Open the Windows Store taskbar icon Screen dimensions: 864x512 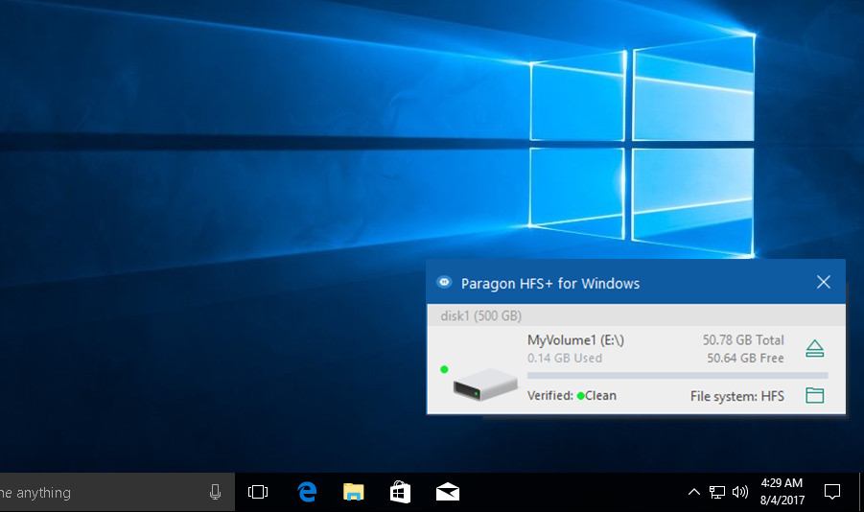400,492
